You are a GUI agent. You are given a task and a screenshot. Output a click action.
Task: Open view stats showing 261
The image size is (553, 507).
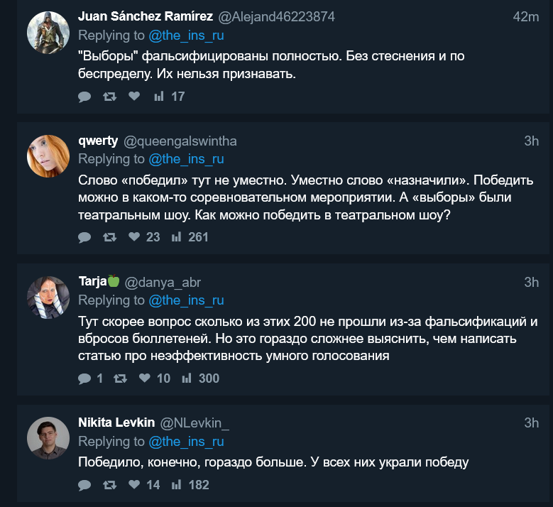pyautogui.click(x=190, y=237)
